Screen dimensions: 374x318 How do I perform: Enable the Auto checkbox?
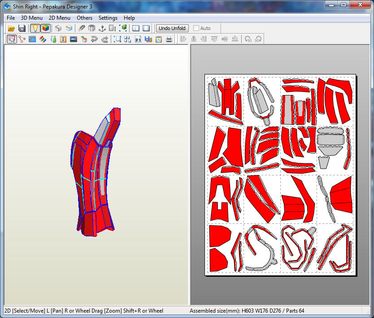(196, 28)
